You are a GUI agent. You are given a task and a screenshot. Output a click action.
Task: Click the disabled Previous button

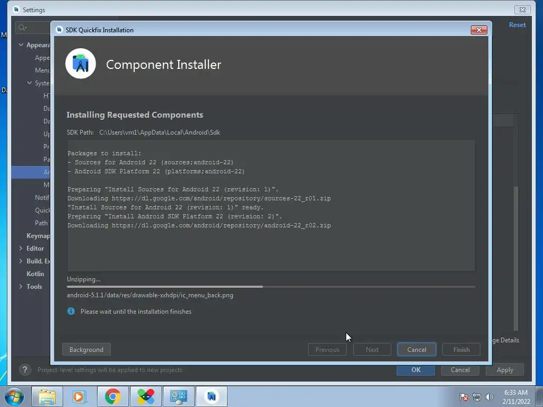point(327,350)
